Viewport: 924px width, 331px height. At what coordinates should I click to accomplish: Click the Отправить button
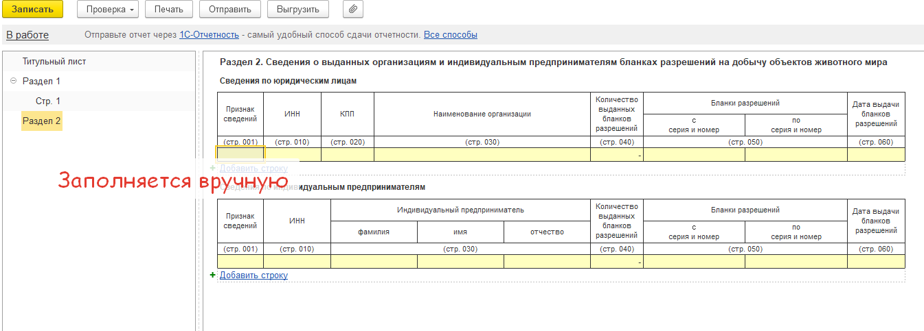pos(229,10)
